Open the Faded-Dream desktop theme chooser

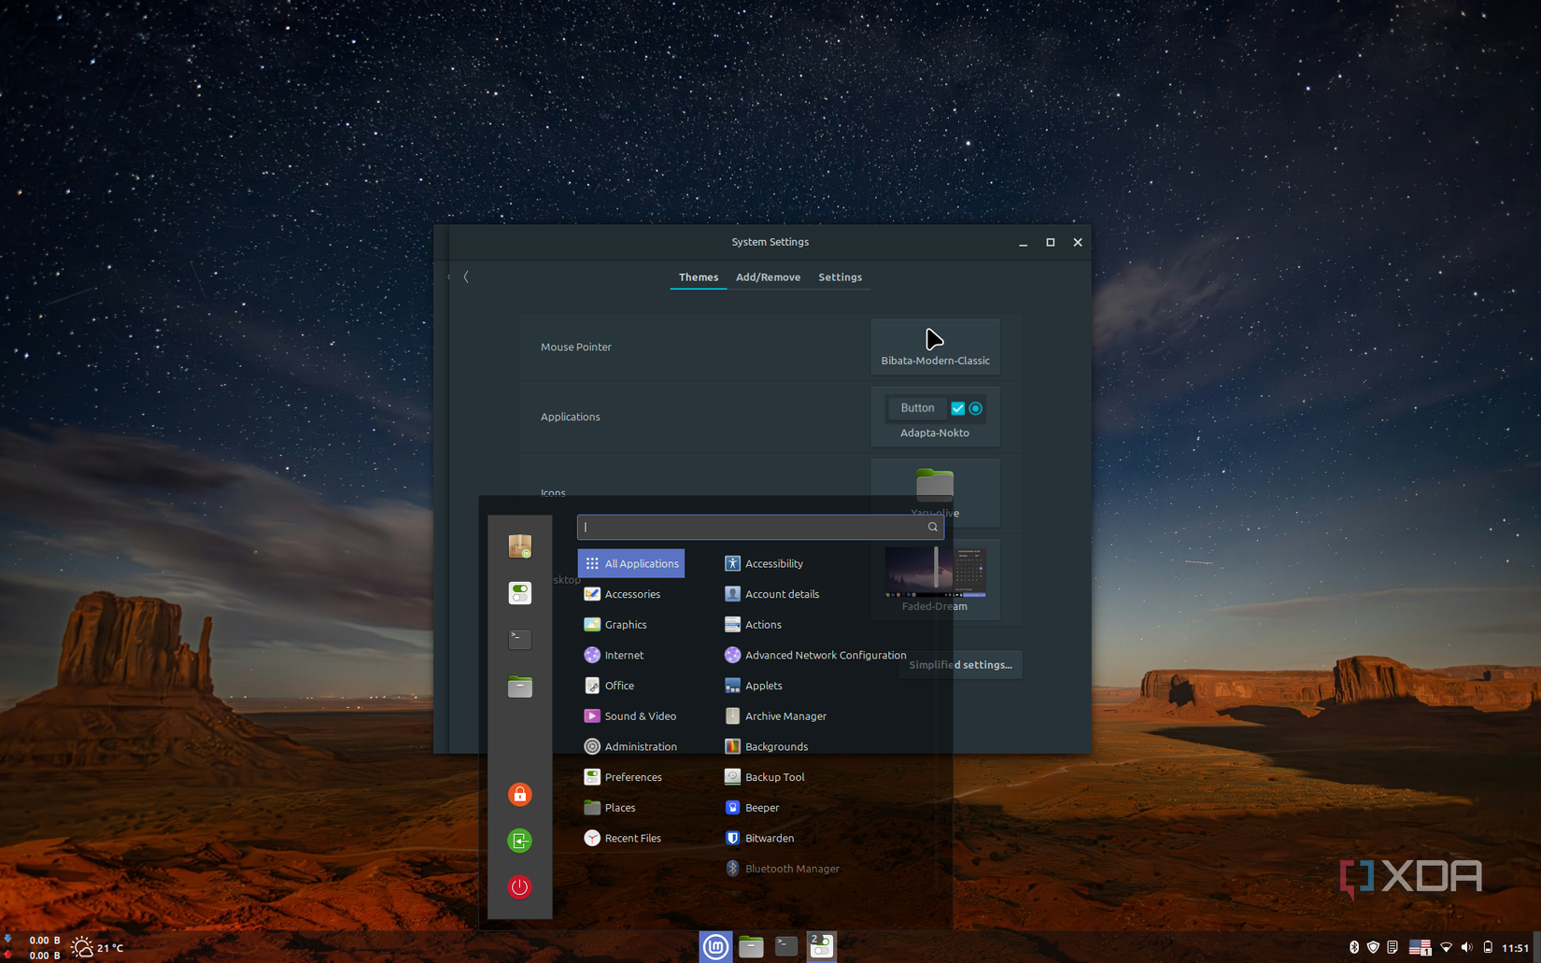[935, 579]
